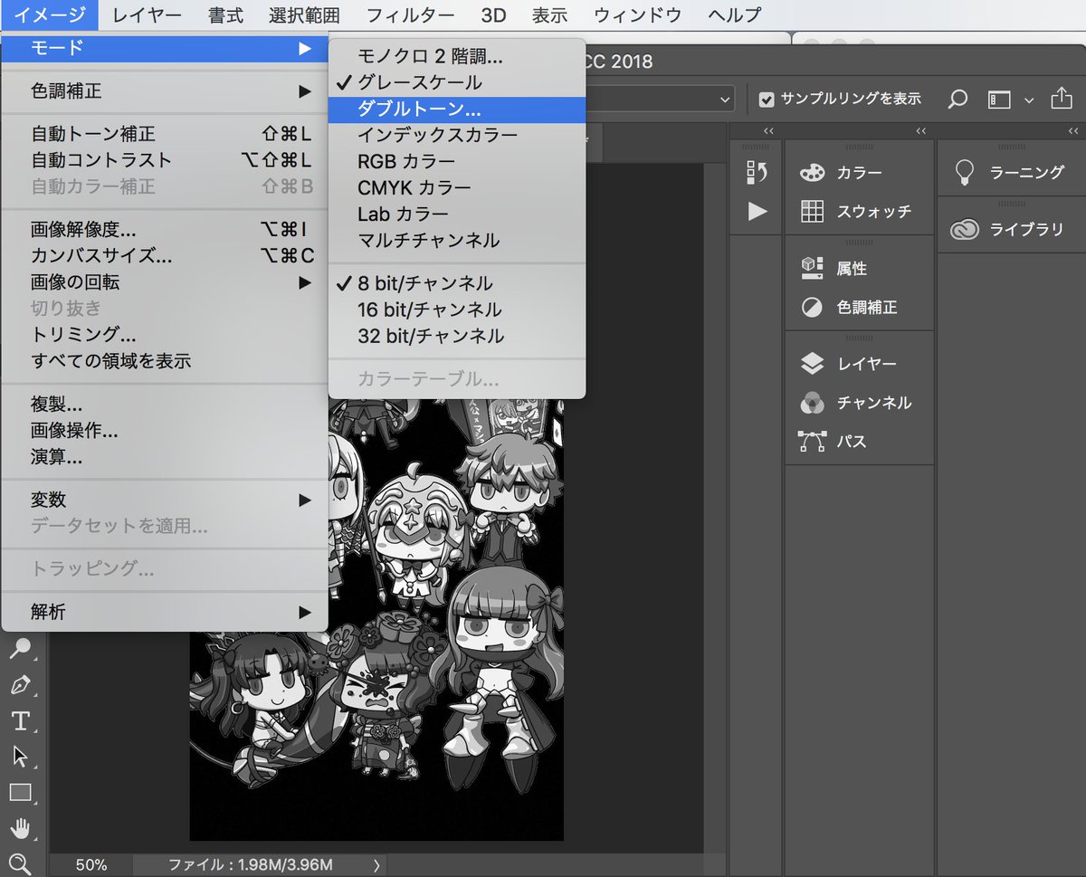Screen dimensions: 1086x877
Task: Open the Color panel
Action: point(858,172)
